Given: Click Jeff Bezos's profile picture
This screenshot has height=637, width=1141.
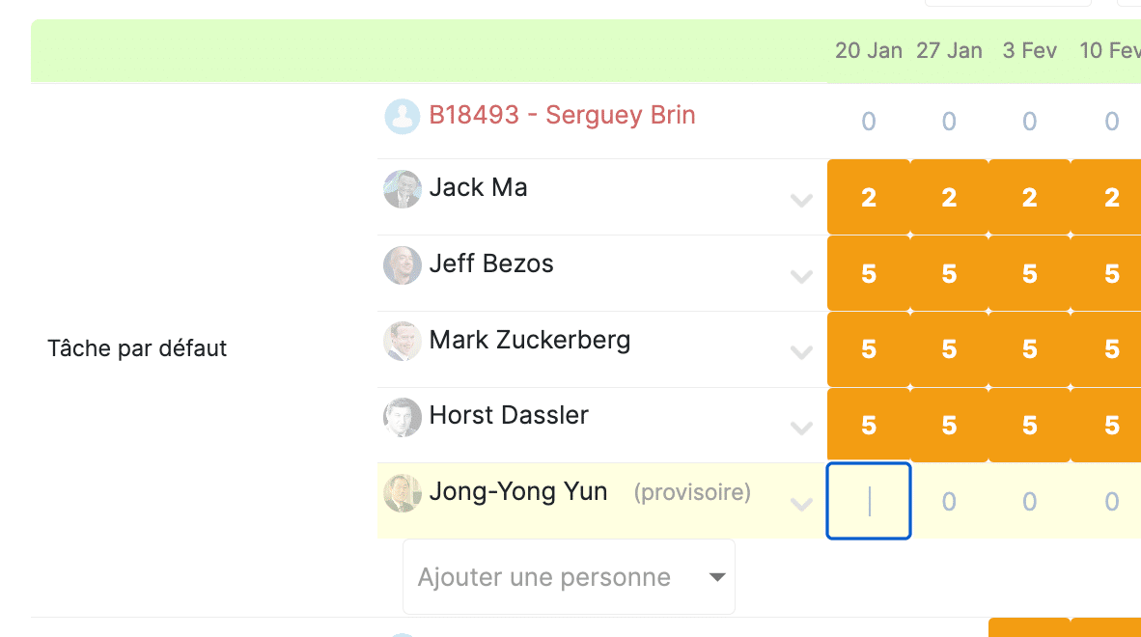Looking at the screenshot, I should [403, 265].
